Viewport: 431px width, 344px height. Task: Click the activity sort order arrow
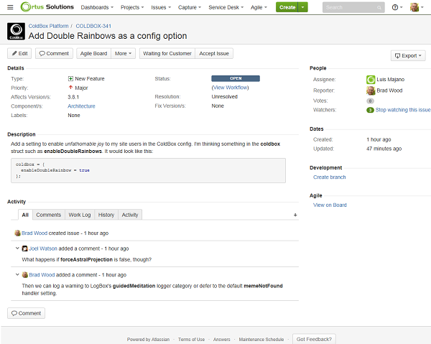[295, 215]
